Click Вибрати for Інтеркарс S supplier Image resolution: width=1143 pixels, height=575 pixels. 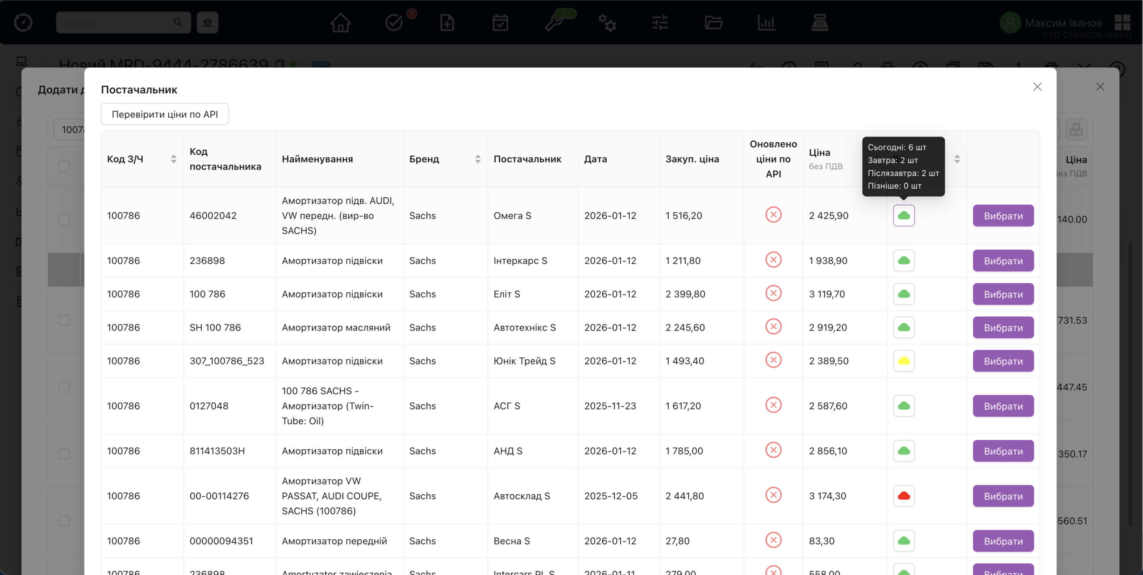[1003, 261]
